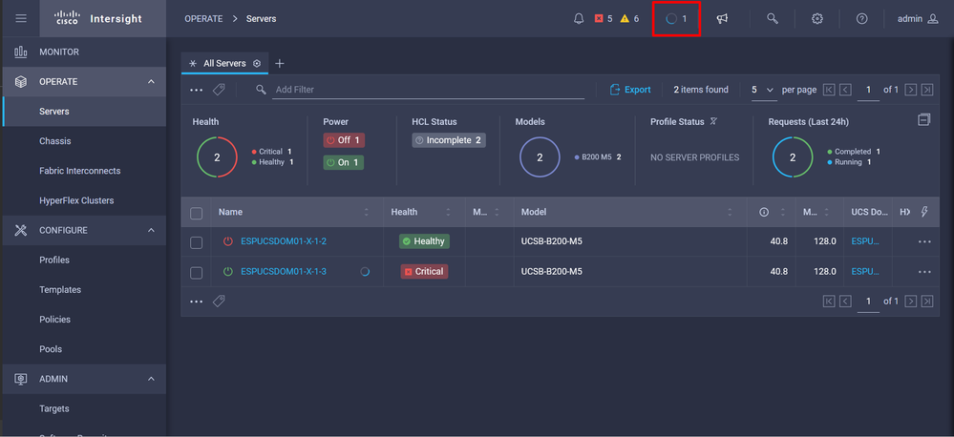Click the info icon column header
The height and width of the screenshot is (437, 954).
(x=764, y=212)
